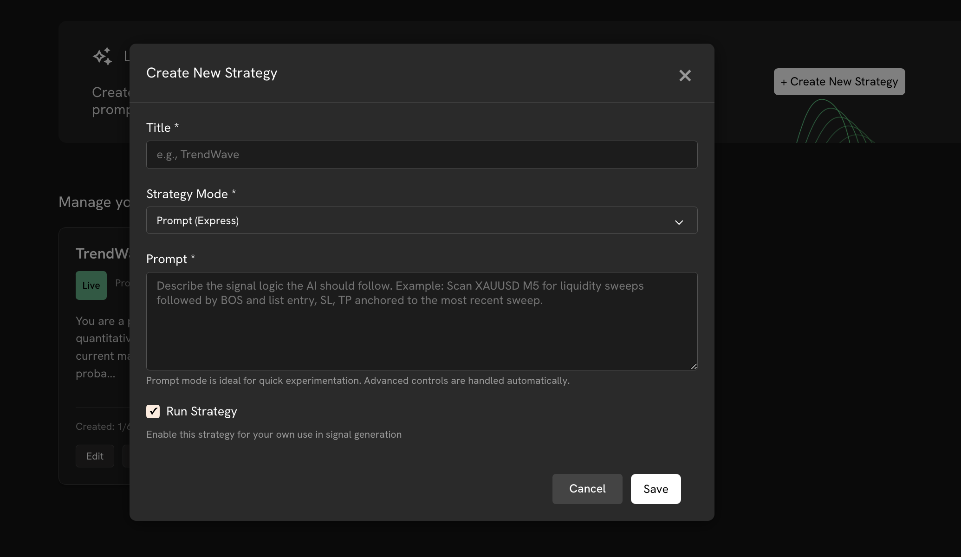Screen dimensions: 961x557
Task: Click the Strategy Mode chevron arrow
Action: pos(679,222)
